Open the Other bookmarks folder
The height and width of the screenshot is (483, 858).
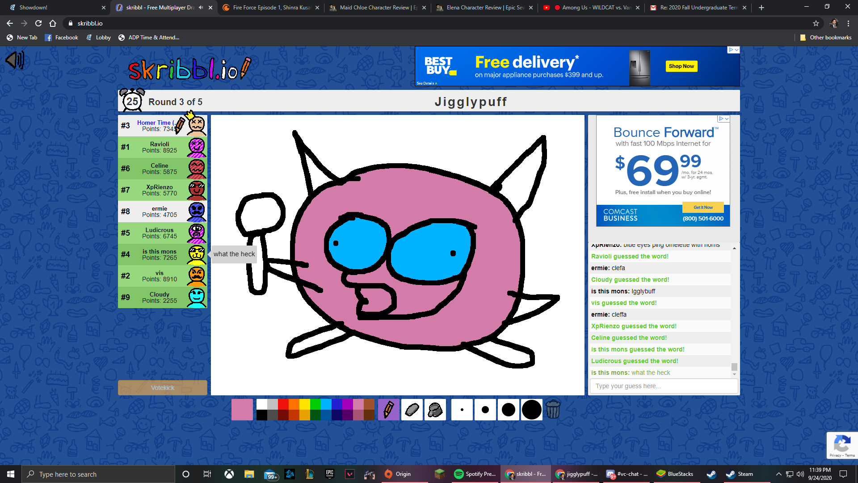click(x=825, y=38)
